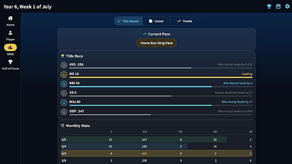The height and width of the screenshot is (164, 292).
Task: Select the highlighted 6/3 monthly stats row
Action: 157,153
